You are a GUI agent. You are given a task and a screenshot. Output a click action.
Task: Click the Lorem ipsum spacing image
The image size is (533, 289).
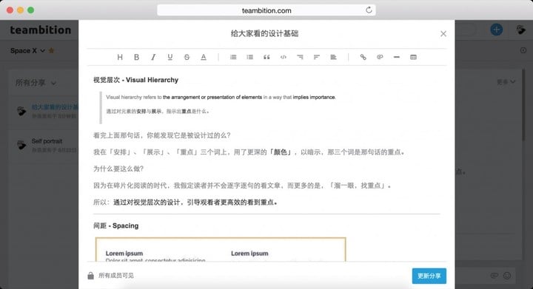tap(221, 250)
